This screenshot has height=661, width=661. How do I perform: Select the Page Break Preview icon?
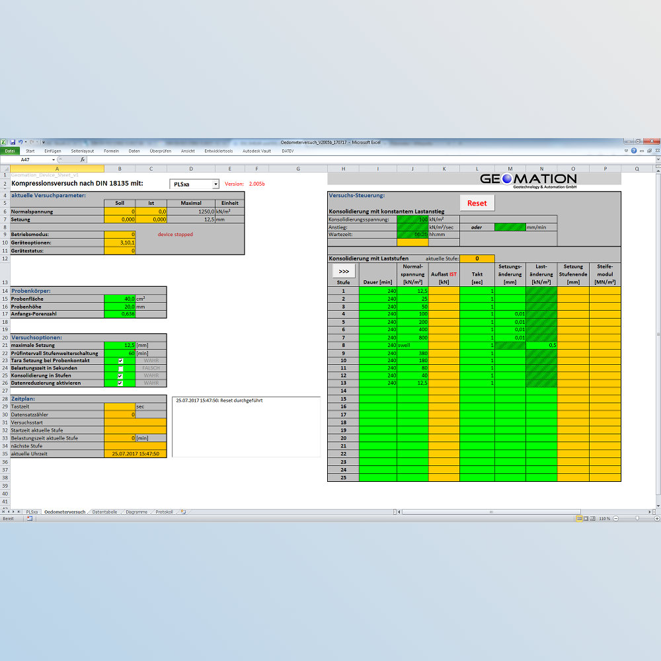pos(593,518)
